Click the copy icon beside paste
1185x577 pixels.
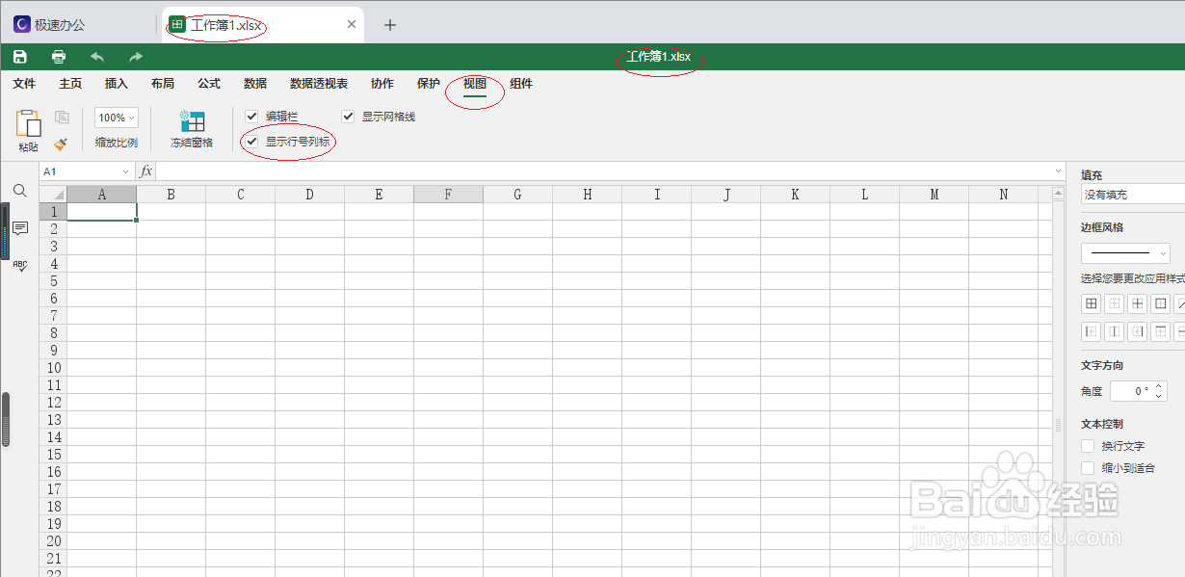coord(62,118)
